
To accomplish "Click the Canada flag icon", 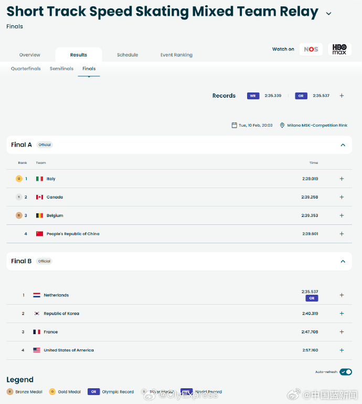I will pos(39,197).
